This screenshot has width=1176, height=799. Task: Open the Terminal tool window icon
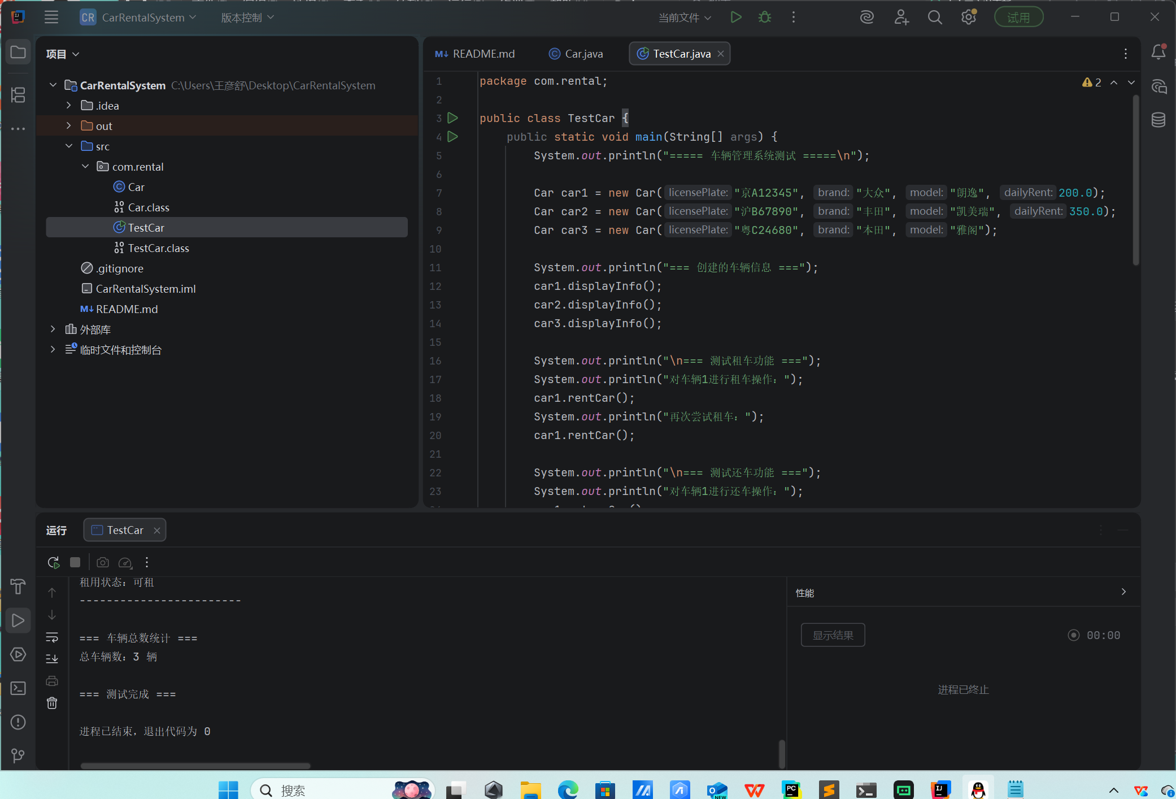coord(18,688)
